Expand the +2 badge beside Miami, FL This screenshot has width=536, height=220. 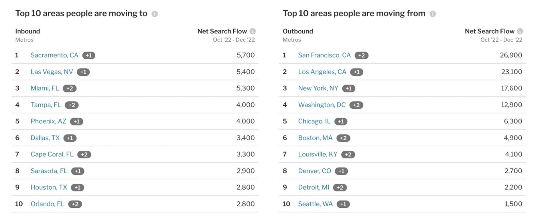[x=70, y=89]
